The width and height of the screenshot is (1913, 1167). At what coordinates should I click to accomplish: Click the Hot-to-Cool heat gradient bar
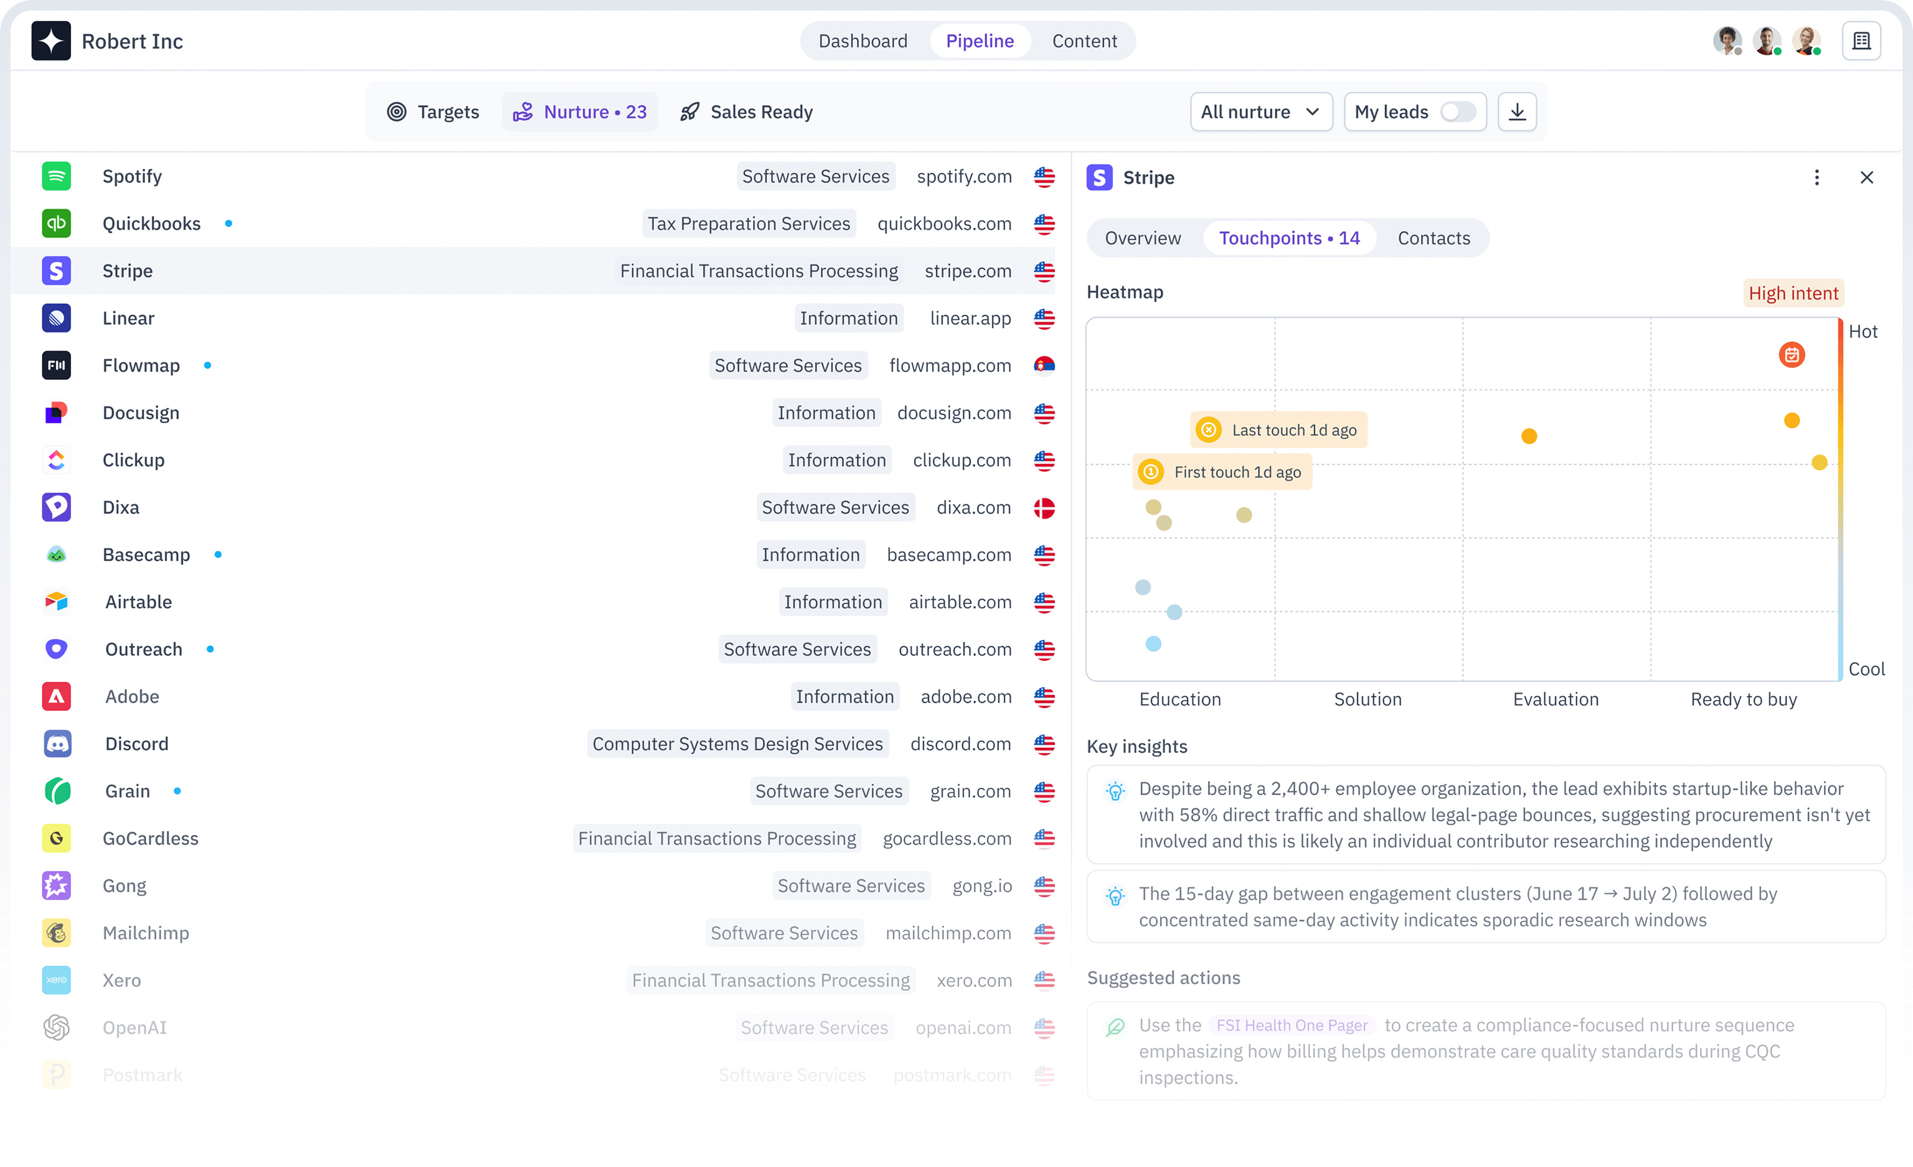[x=1840, y=499]
